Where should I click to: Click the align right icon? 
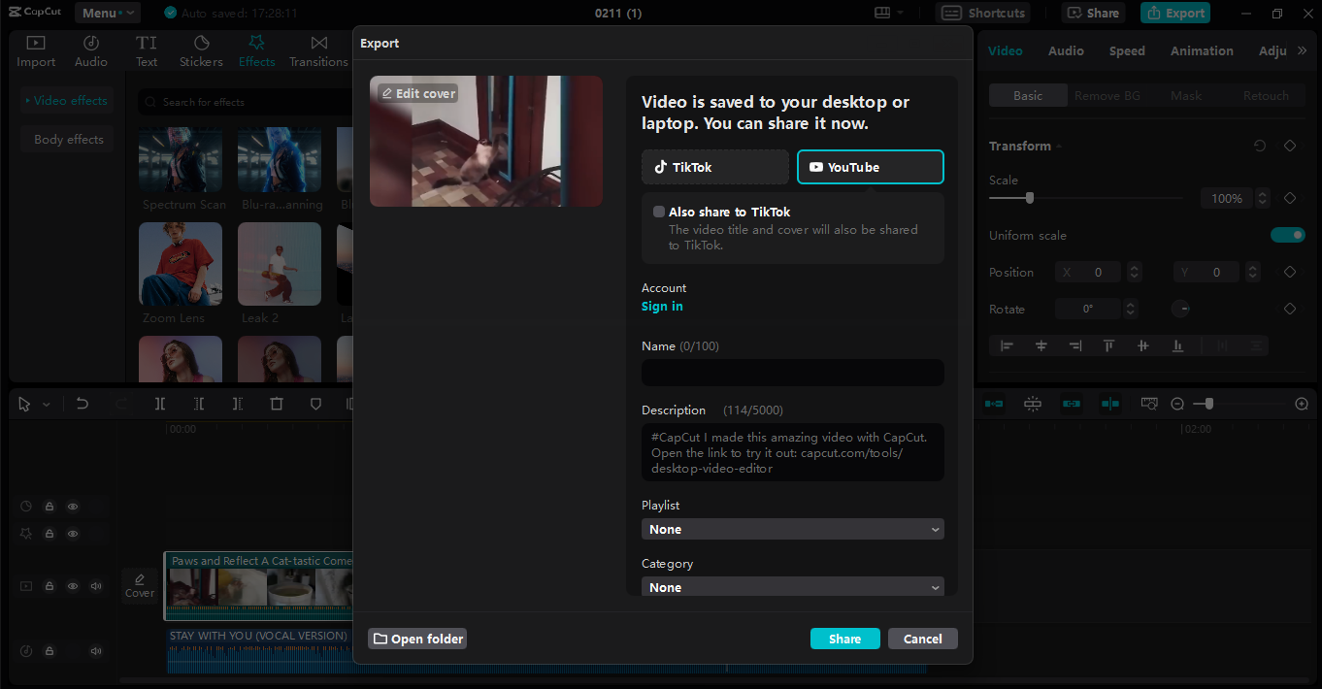pyautogui.click(x=1074, y=345)
